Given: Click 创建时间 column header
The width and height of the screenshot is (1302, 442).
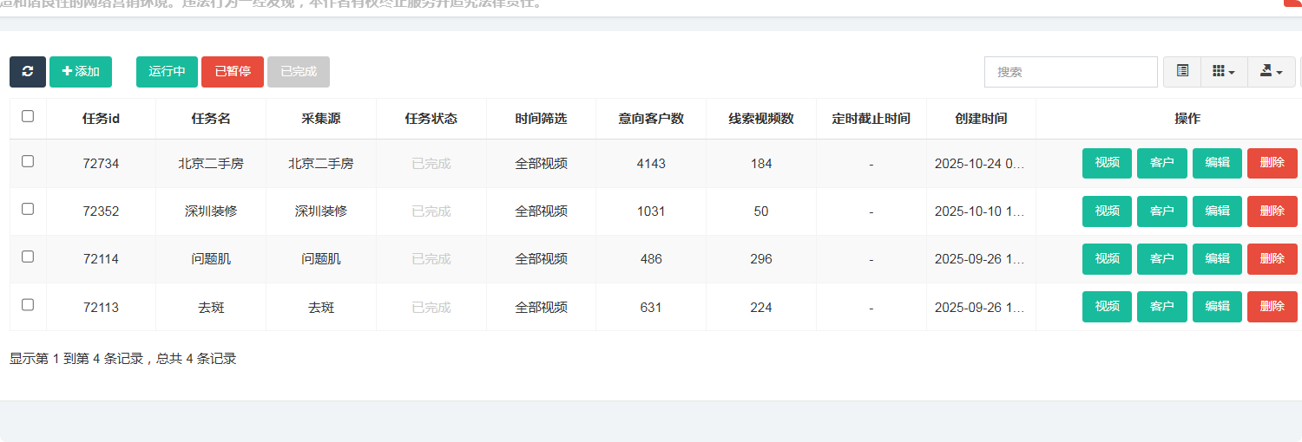Looking at the screenshot, I should click(x=981, y=119).
